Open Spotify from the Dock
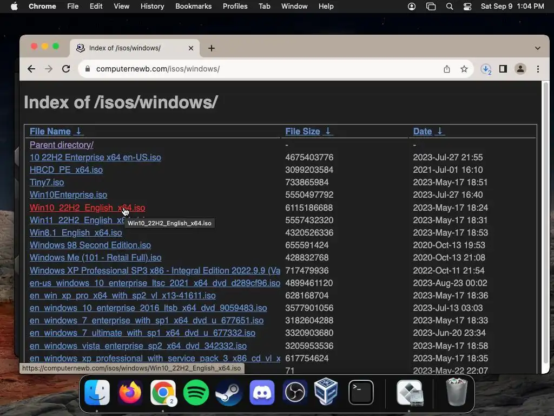 [x=196, y=392]
